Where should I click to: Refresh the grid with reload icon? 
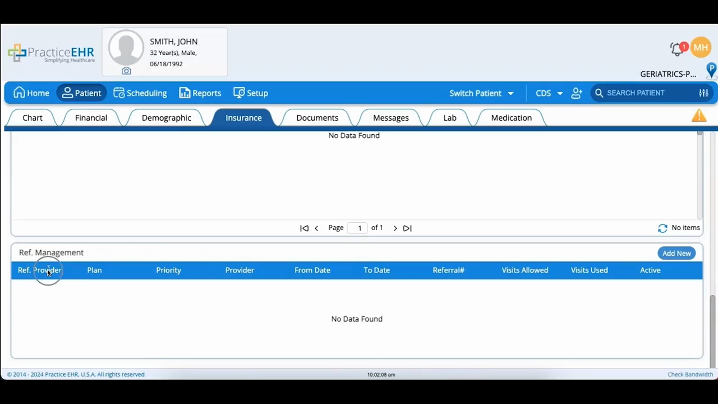coord(662,228)
